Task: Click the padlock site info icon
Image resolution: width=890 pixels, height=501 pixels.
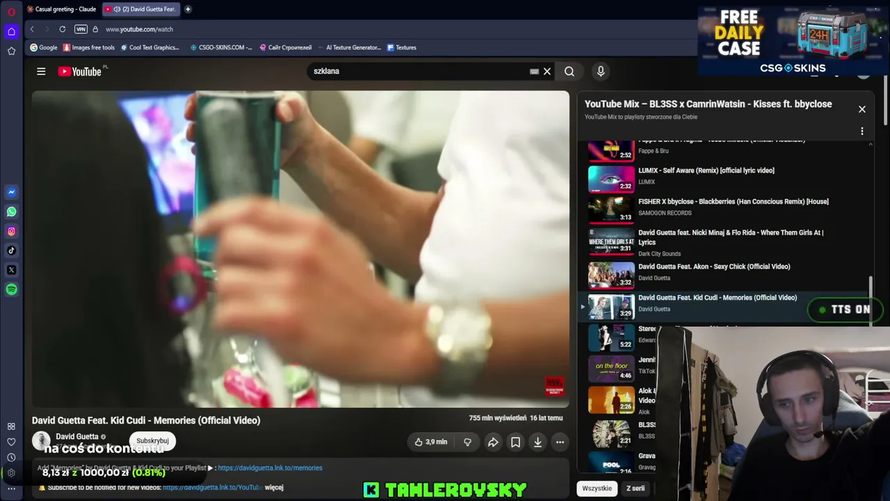Action: pos(95,29)
